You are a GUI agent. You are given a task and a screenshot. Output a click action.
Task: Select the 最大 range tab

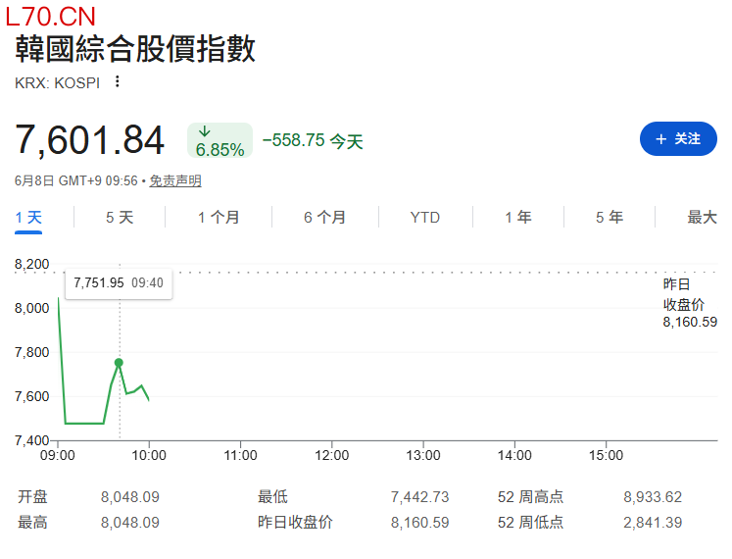703,218
